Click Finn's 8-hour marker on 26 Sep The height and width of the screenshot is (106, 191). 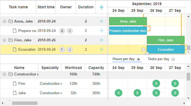(156, 83)
